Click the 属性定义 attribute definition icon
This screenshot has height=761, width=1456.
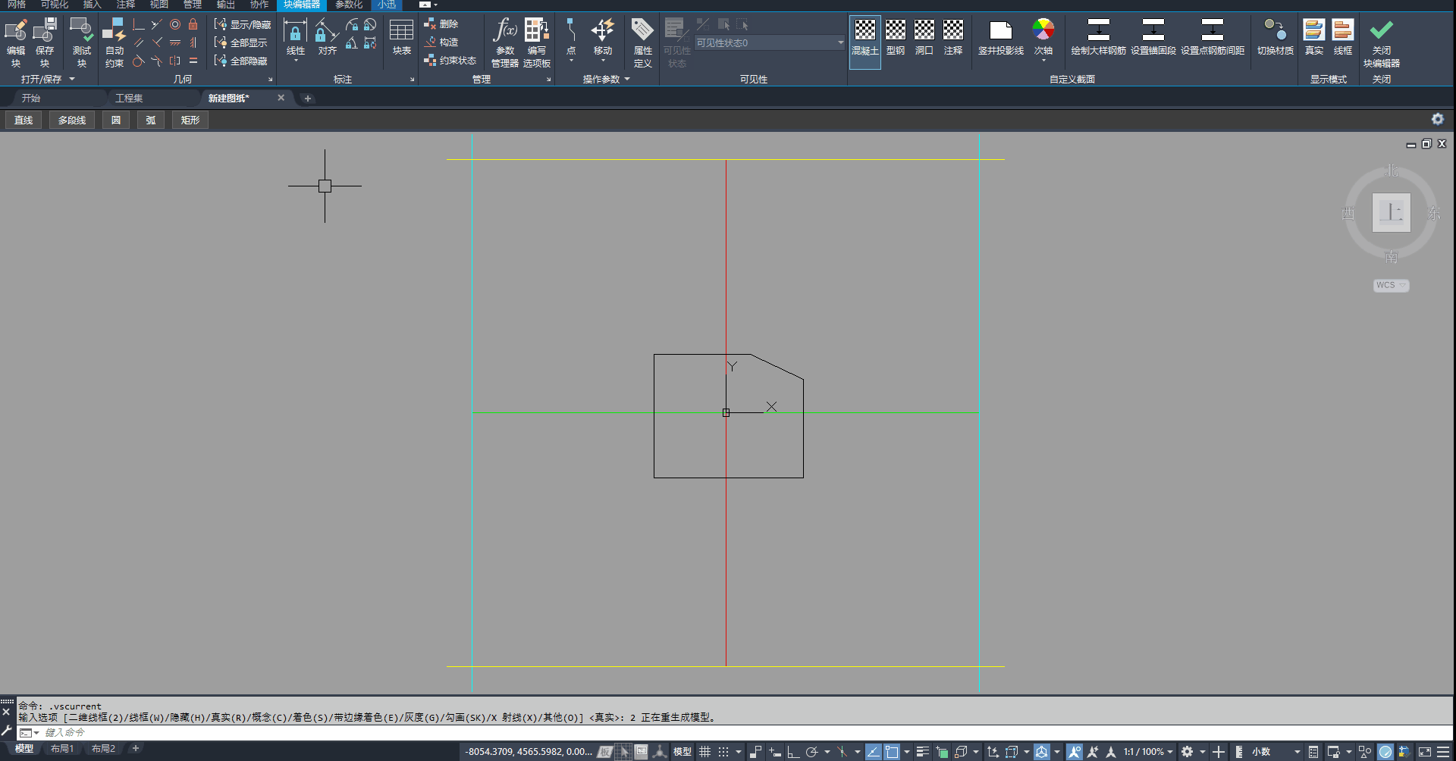click(x=643, y=42)
